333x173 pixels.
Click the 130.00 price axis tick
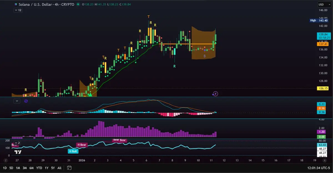pyautogui.click(x=323, y=73)
